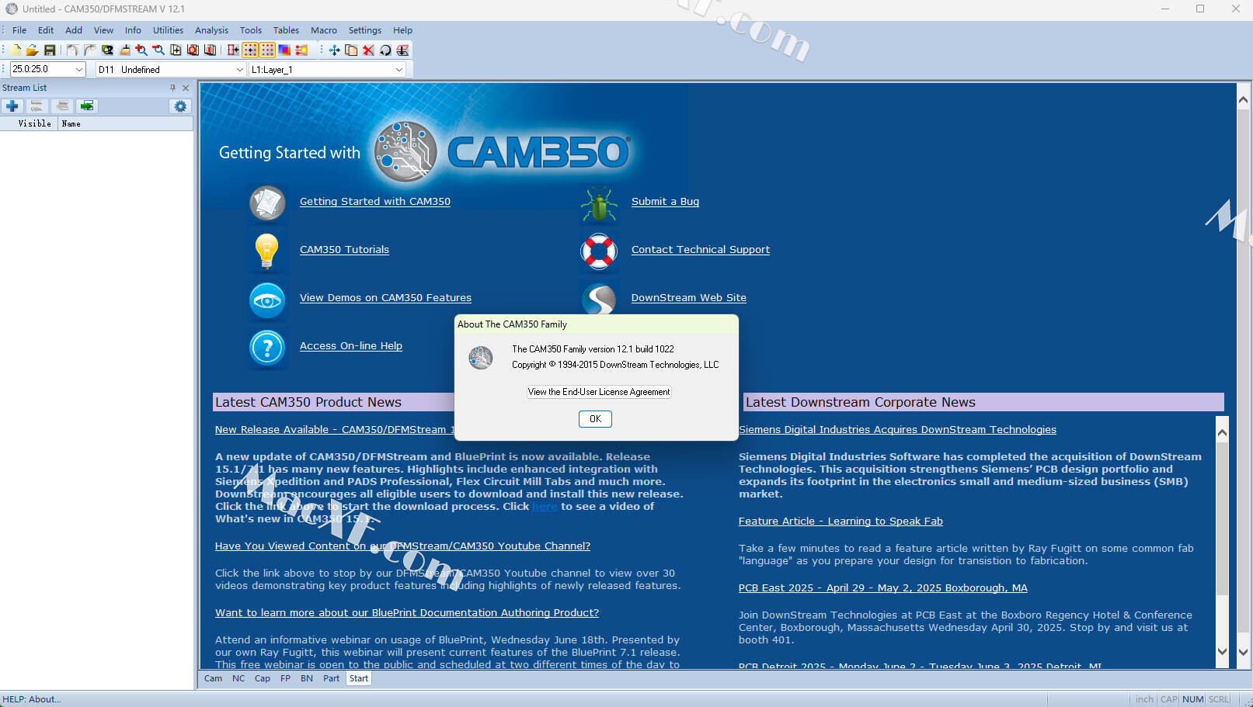Save using the floppy disk icon
The width and height of the screenshot is (1253, 707).
pos(50,50)
